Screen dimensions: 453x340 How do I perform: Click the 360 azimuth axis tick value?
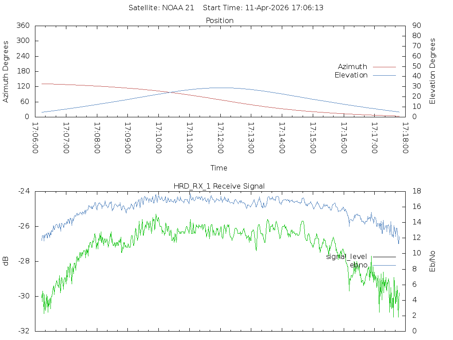[x=22, y=26]
